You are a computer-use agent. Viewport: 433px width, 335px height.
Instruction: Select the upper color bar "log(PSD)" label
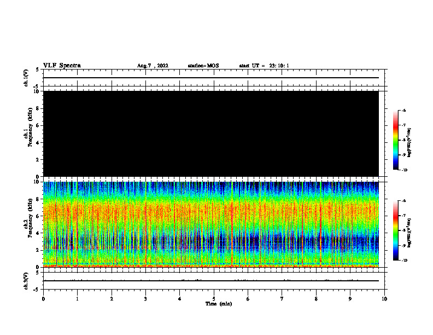409,143
